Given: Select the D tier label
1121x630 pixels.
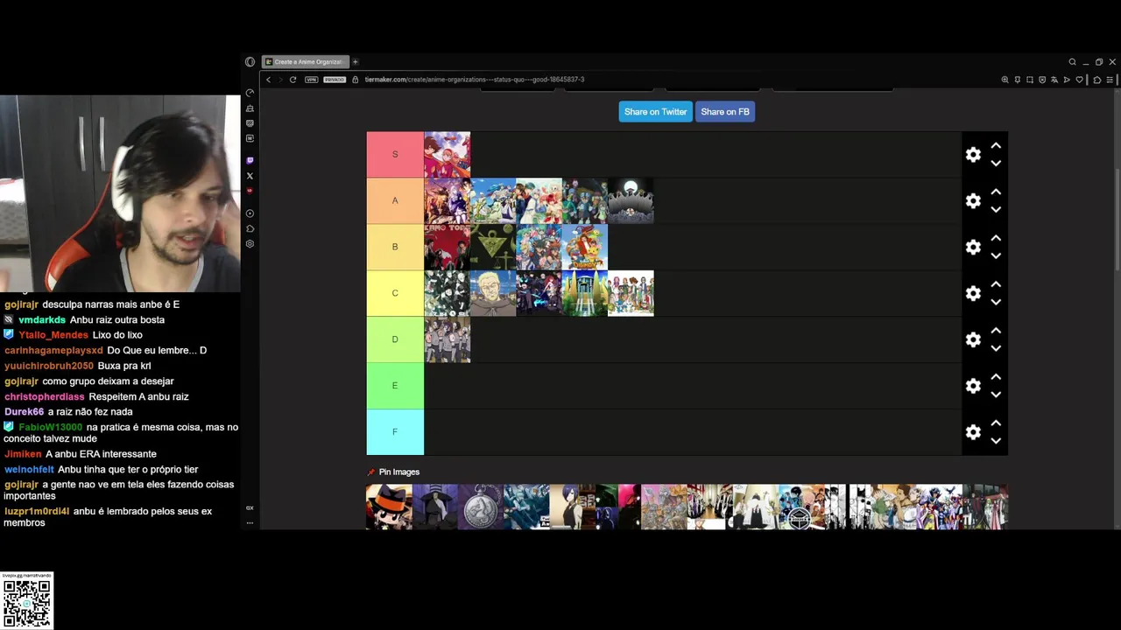Looking at the screenshot, I should tap(395, 339).
